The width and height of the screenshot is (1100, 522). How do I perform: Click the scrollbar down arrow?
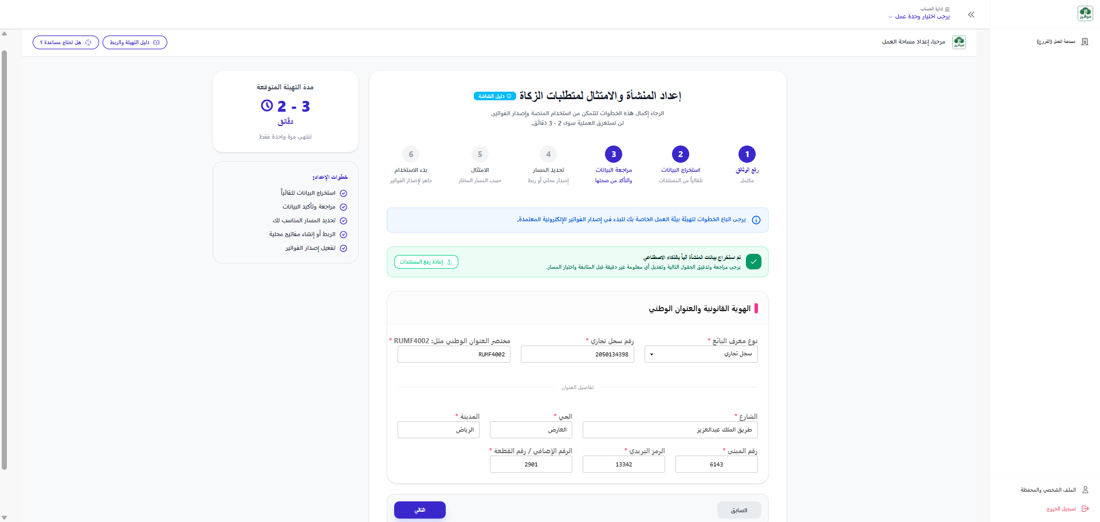5,517
